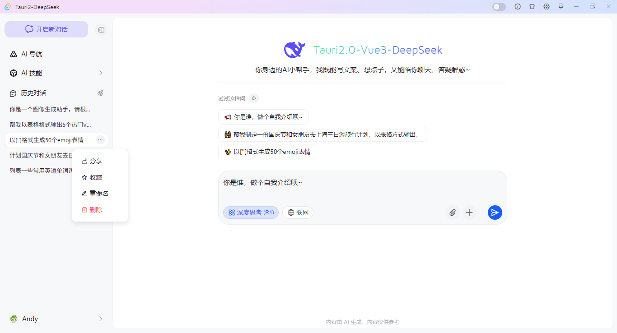Toggle 联网 web search mode
Image resolution: width=617 pixels, height=333 pixels.
point(298,212)
